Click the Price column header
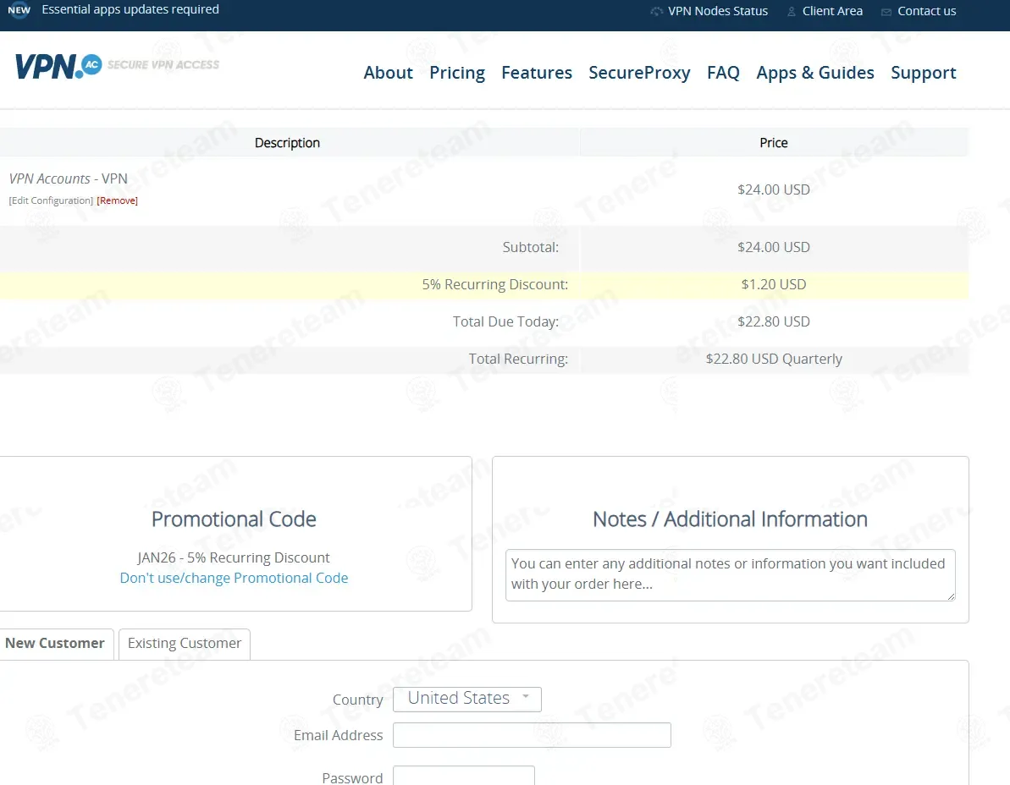 pos(774,143)
